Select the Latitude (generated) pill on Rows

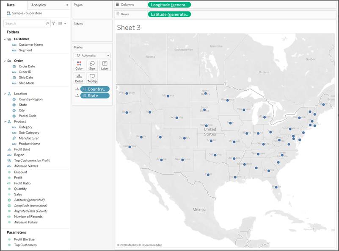click(169, 14)
